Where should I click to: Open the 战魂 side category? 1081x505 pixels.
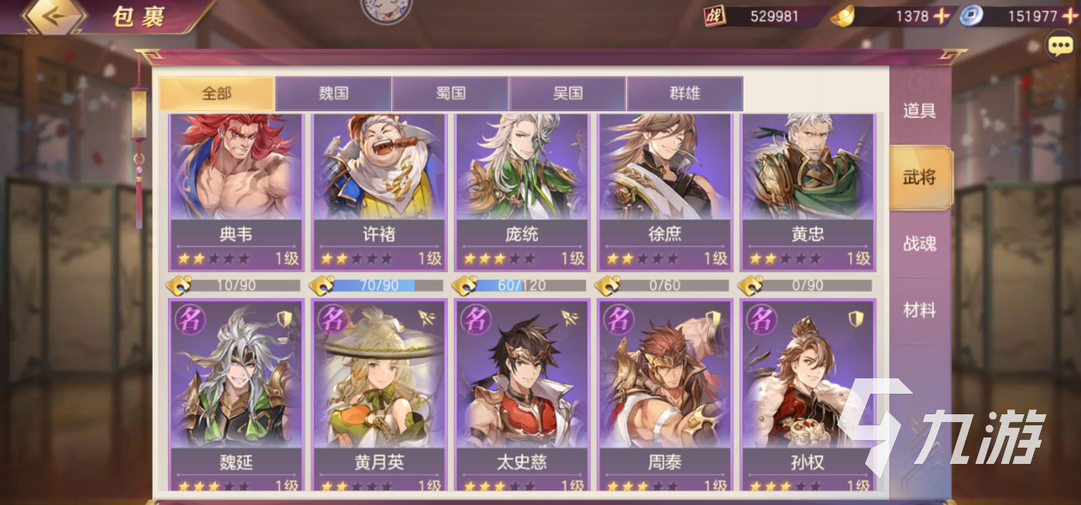pyautogui.click(x=920, y=244)
